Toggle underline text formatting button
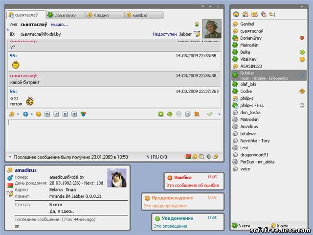 point(65,114)
